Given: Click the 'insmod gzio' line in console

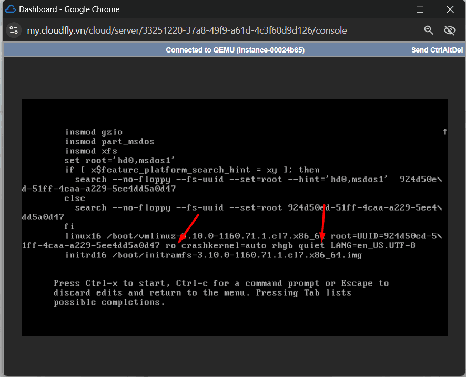Looking at the screenshot, I should point(94,132).
